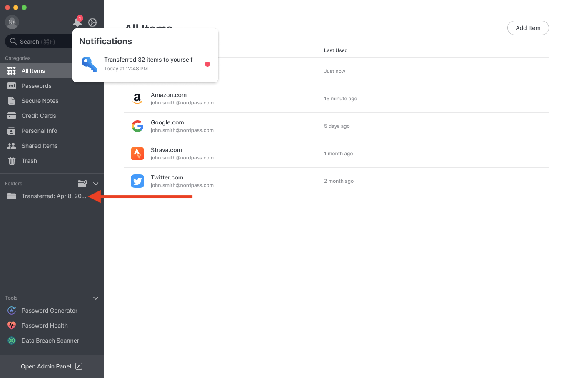The height and width of the screenshot is (378, 569).
Task: Click the macOS green zoom window button
Action: pos(24,7)
